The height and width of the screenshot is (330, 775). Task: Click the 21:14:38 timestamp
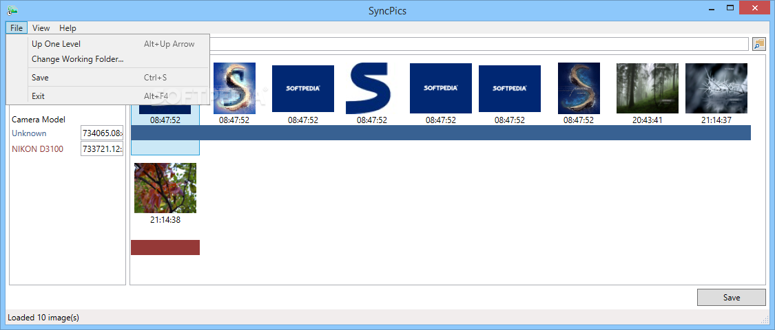(x=165, y=220)
